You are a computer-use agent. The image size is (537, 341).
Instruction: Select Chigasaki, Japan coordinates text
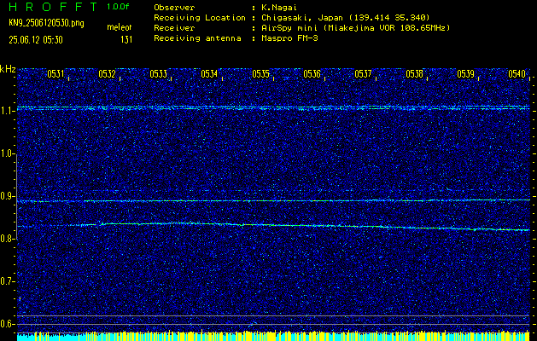[x=345, y=17]
